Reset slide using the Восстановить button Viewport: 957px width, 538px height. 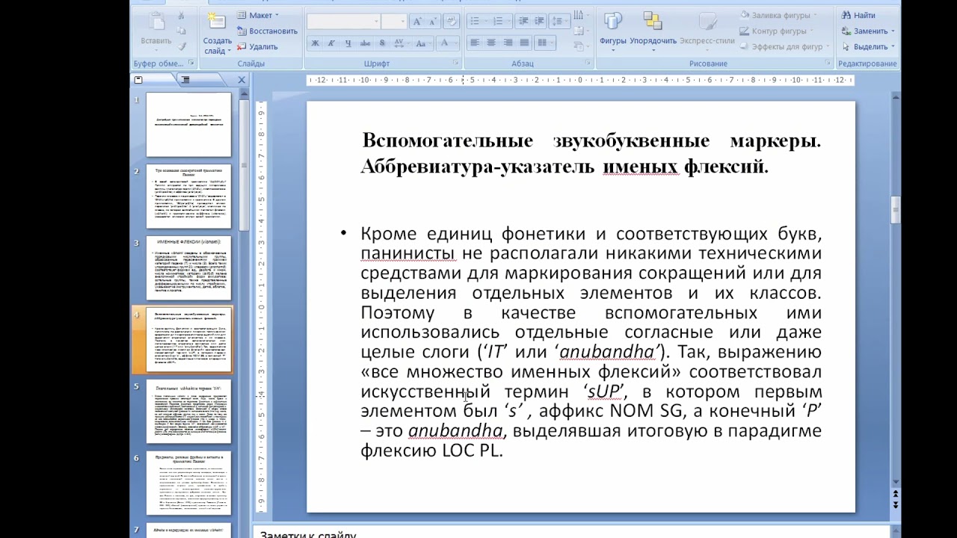coord(267,31)
